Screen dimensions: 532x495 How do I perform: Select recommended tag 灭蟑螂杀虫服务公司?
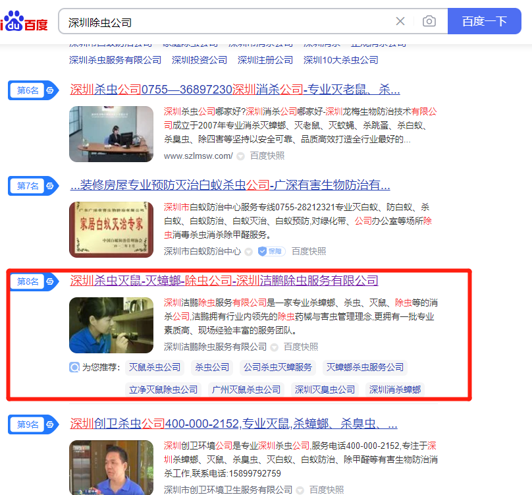pos(365,367)
